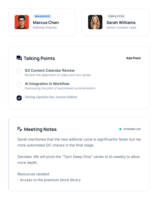Click the MANAGER role badge
The height and width of the screenshot is (197, 156).
point(42,16)
